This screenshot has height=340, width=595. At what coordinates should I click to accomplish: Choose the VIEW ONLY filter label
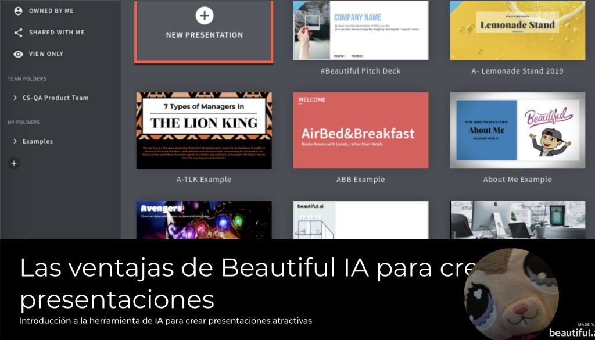(x=46, y=54)
